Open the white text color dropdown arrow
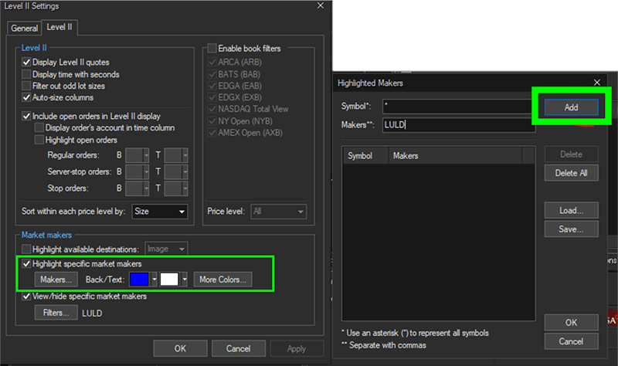618x366 pixels. pyautogui.click(x=184, y=280)
